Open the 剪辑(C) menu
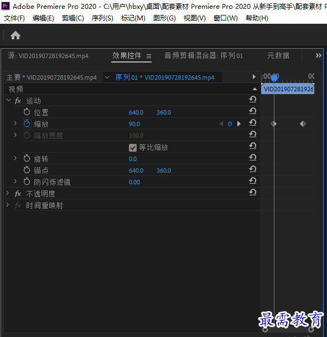The width and height of the screenshot is (327, 337). coord(73,18)
